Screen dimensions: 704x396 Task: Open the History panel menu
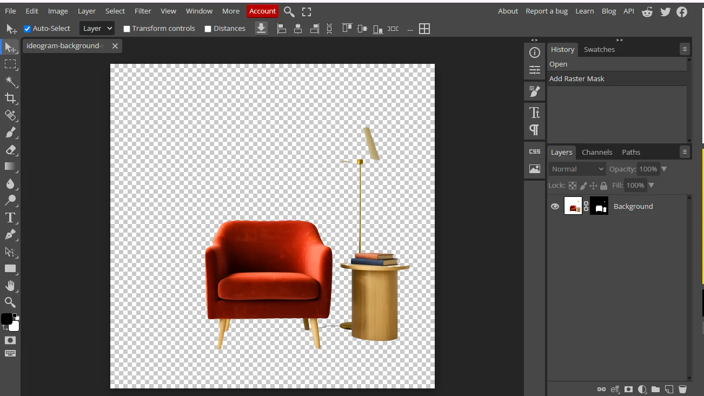coord(685,49)
